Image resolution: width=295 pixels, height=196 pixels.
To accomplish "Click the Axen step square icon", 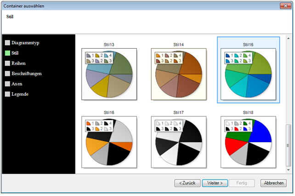I will (x=7, y=84).
